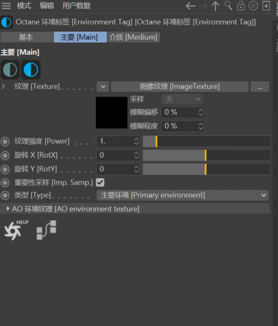The height and width of the screenshot is (326, 278).
Task: Open the 采样 dropdown set to 无
Action: (x=182, y=99)
